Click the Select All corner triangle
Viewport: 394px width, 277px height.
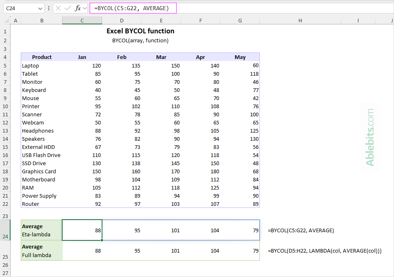point(5,21)
